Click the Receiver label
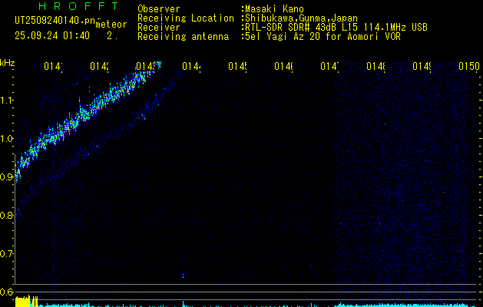Viewport: 483px width, 307px height. [159, 28]
